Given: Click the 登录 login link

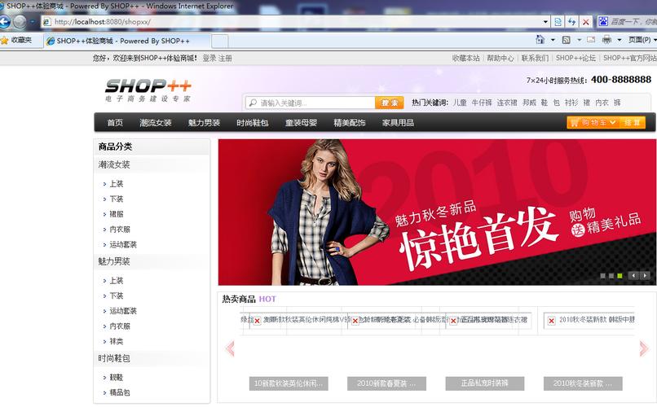Looking at the screenshot, I should tap(209, 59).
